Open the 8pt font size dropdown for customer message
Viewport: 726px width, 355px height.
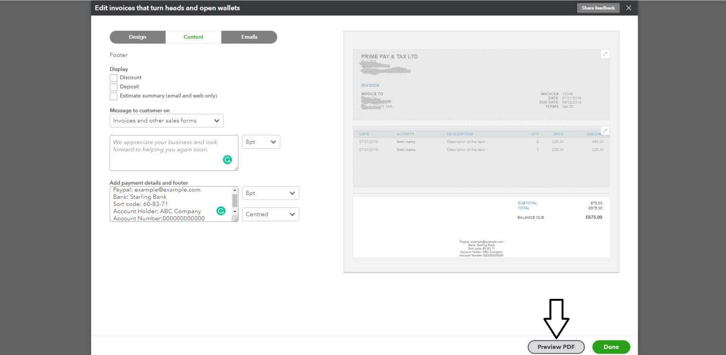(261, 142)
